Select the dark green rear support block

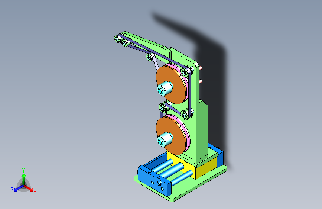click(203, 129)
